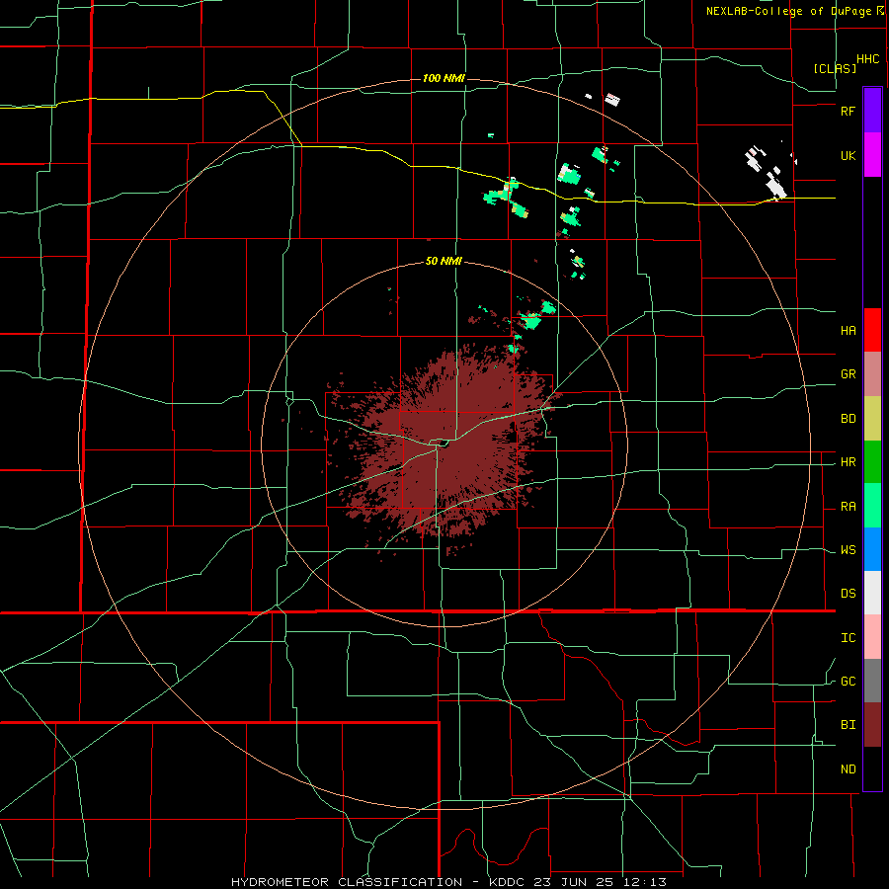Viewport: 889px width, 889px height.
Task: Click the UK legend label
Action: click(x=848, y=155)
